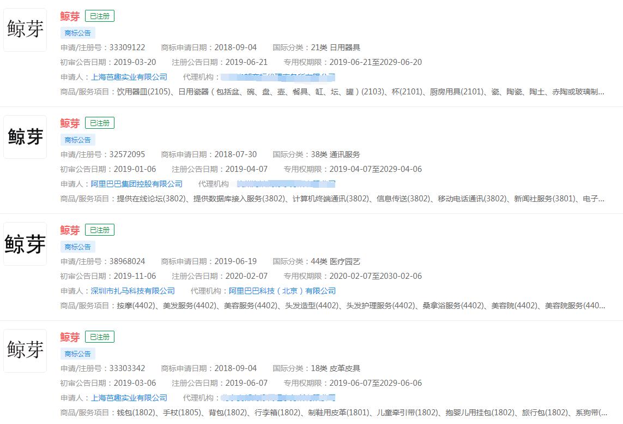Open trademark thumbnail for registration 32572095
Screen dimensions: 623x424
(x=25, y=137)
